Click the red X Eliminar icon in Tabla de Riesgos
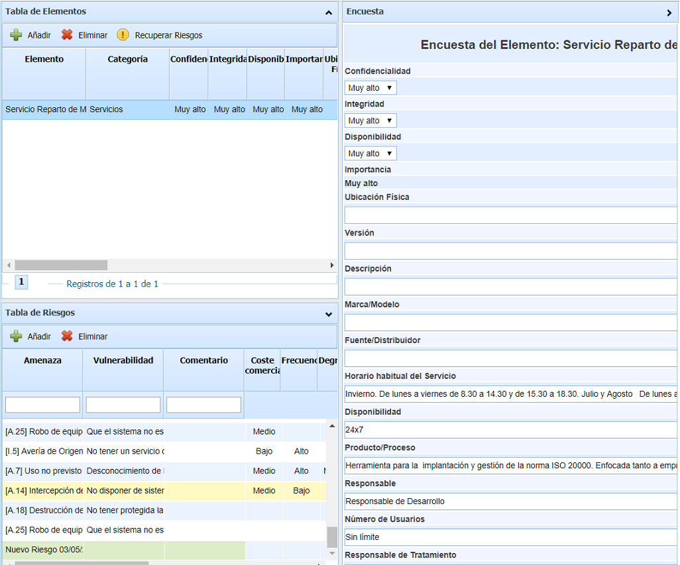680x565 pixels. click(x=67, y=336)
